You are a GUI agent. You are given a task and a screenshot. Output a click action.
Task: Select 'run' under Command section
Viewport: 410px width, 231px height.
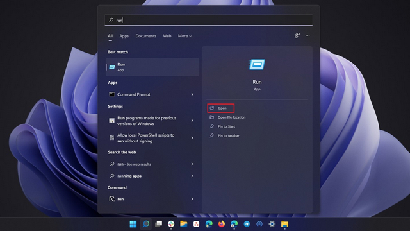(x=152, y=199)
